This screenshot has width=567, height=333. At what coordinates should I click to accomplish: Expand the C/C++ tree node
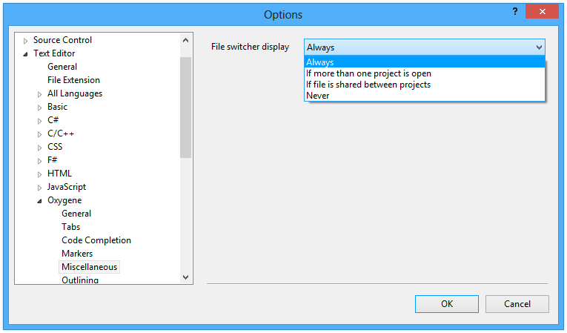pyautogui.click(x=40, y=134)
